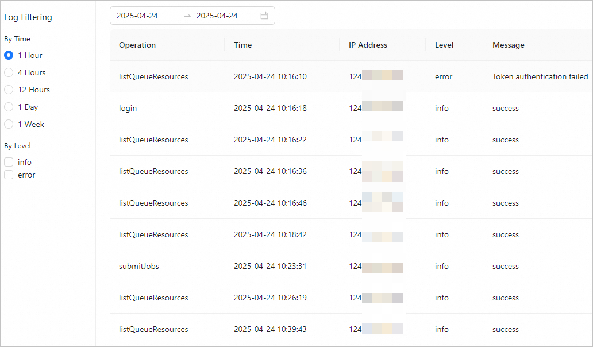Edit the start date 2025-04-24 field
Screen dimensions: 593x347
click(137, 16)
